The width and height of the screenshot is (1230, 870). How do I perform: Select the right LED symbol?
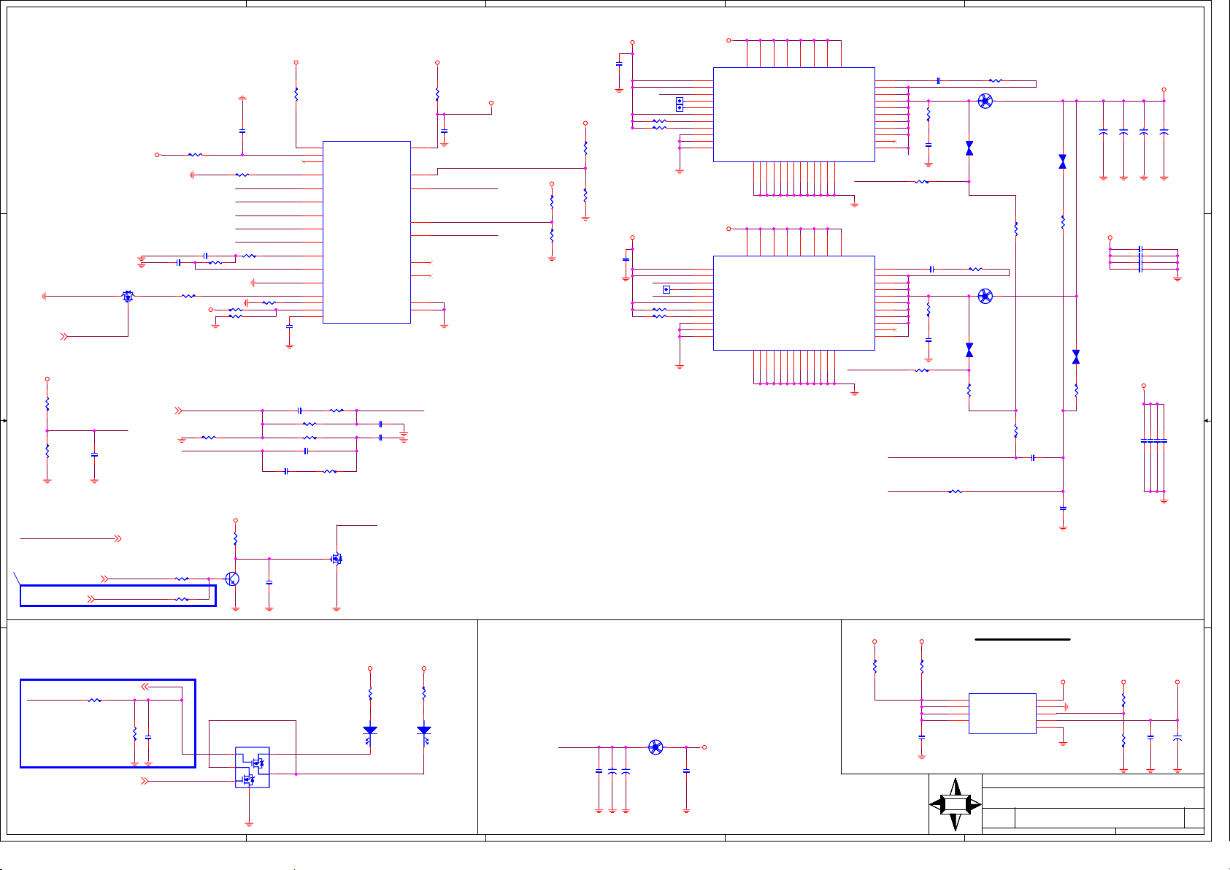[423, 733]
